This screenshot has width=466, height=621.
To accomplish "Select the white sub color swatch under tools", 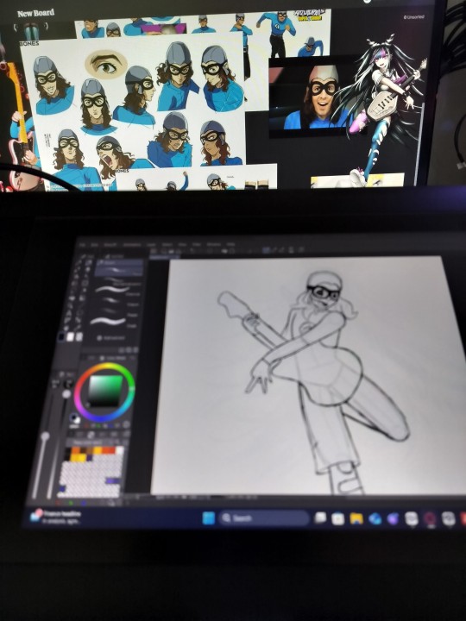I will [x=70, y=337].
